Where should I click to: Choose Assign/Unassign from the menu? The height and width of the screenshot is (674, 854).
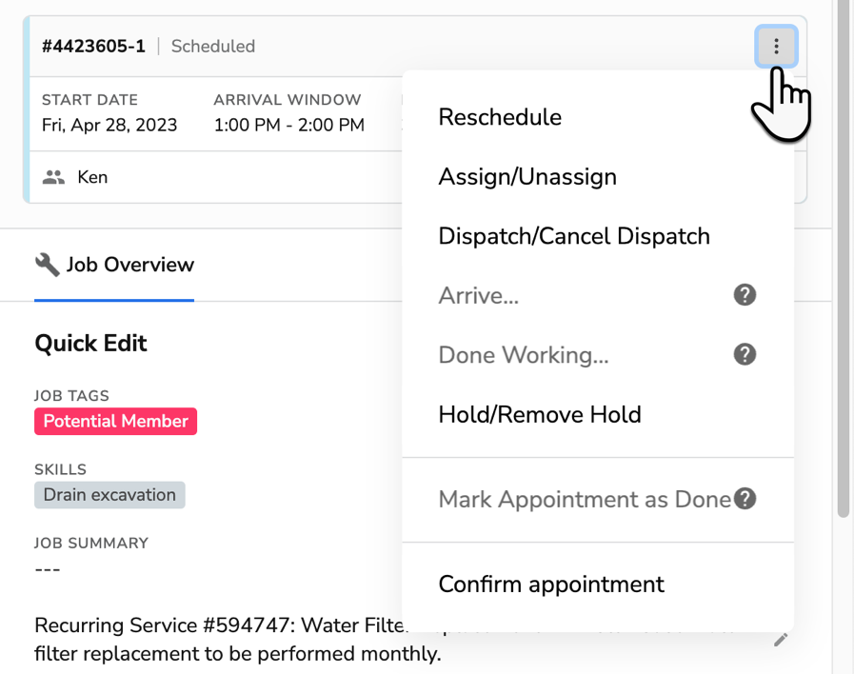[x=526, y=176]
